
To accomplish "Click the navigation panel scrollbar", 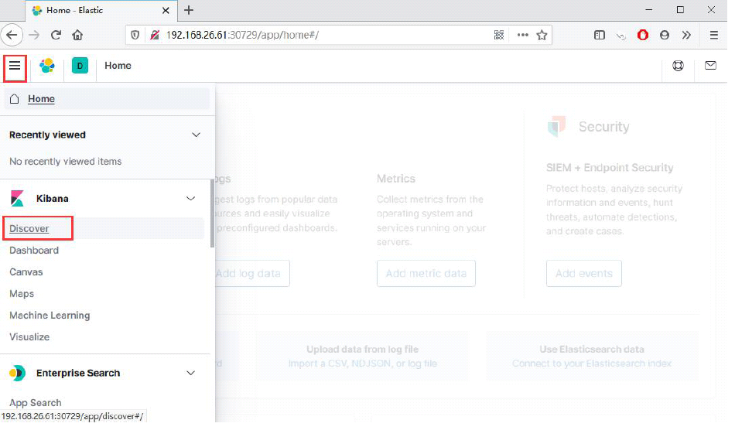I will pos(212,213).
